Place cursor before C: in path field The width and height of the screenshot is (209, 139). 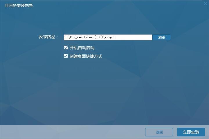coord(64,37)
